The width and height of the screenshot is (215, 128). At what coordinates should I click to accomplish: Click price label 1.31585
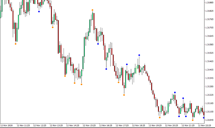(x=209, y=44)
